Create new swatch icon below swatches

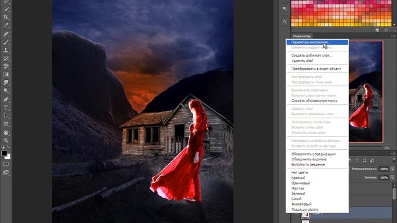377,30
